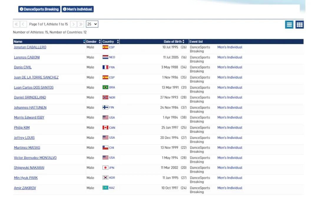Sort table by Date of Birth
Image resolution: width=318 pixels, height=199 pixels.
coord(173,42)
